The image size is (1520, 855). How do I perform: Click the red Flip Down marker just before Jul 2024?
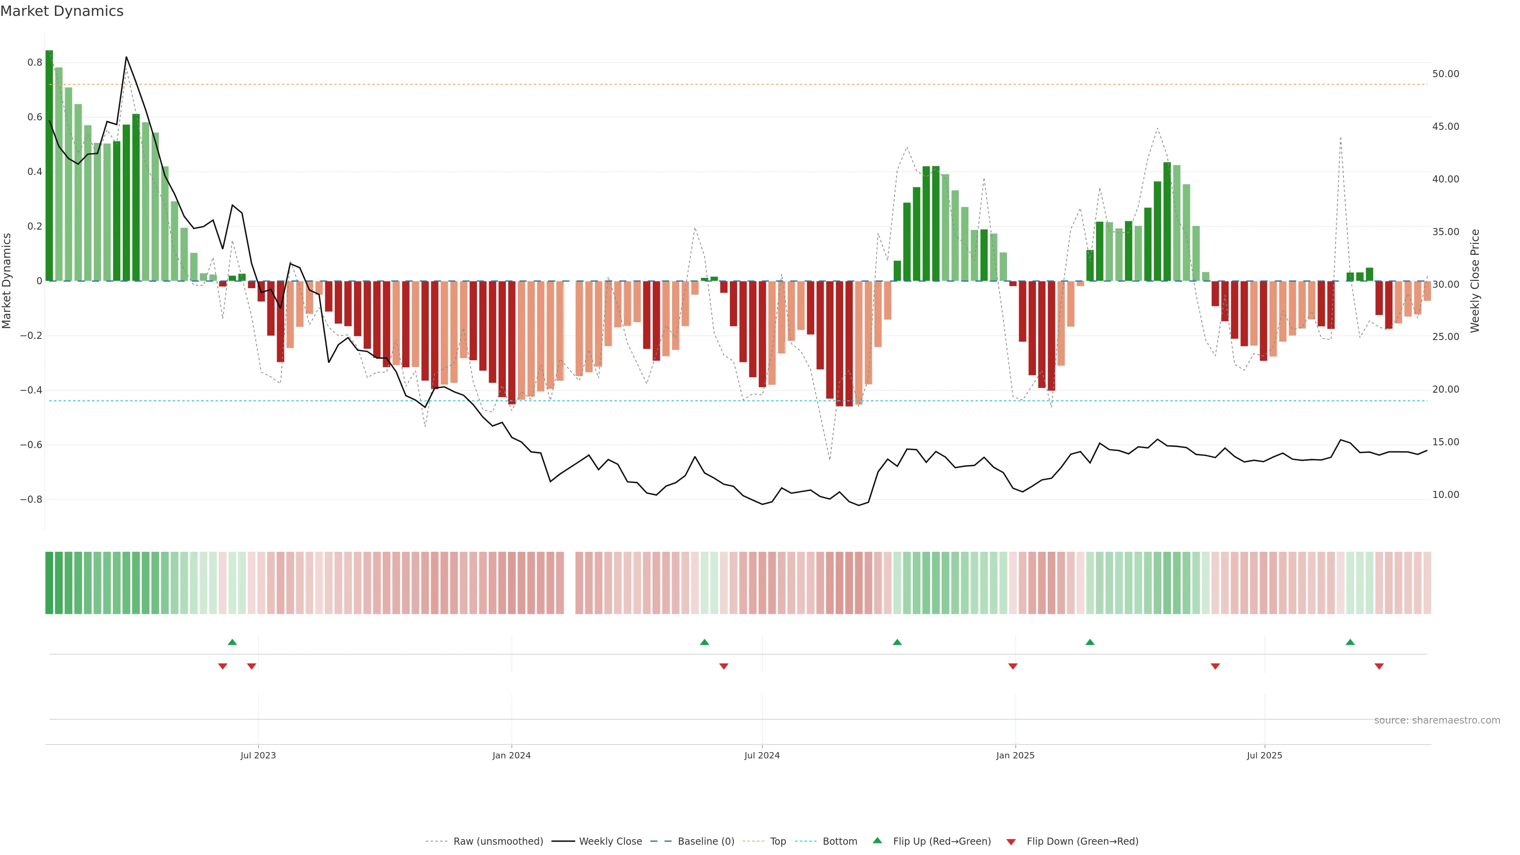pyautogui.click(x=724, y=666)
